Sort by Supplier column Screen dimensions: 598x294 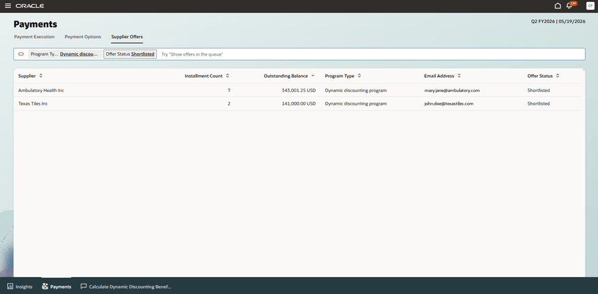coord(41,76)
